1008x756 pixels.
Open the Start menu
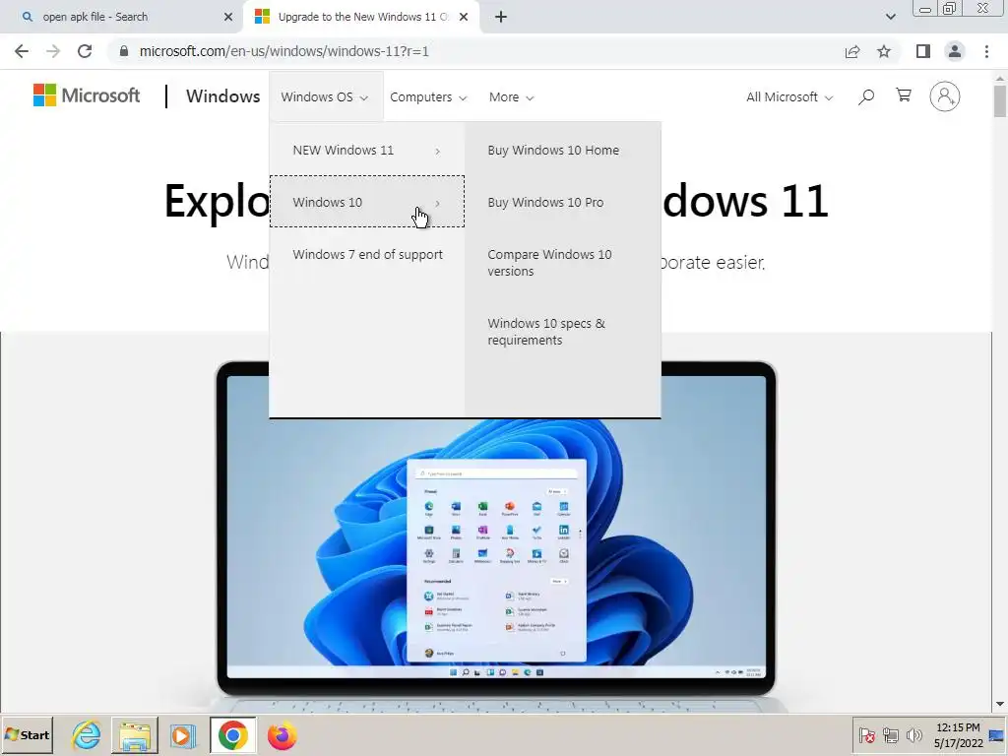[27, 734]
